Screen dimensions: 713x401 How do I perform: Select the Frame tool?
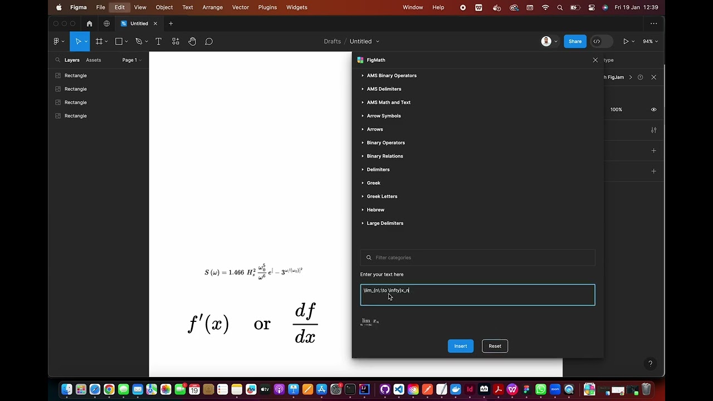[99, 41]
